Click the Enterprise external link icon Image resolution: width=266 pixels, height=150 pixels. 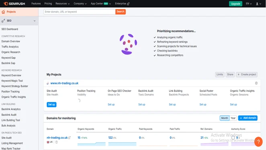point(128,4)
